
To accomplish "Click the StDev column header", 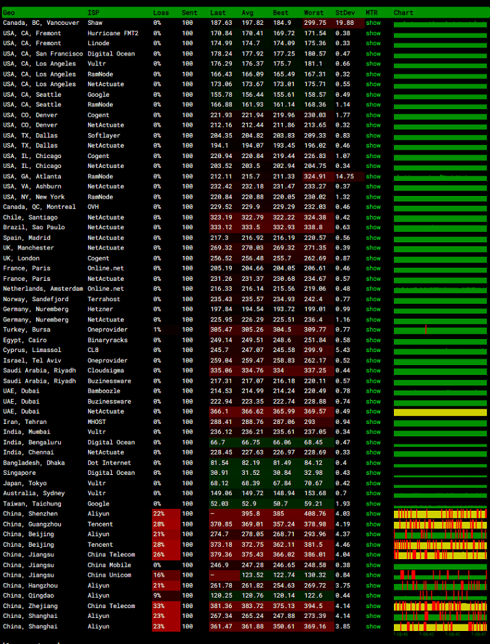I will (x=345, y=12).
